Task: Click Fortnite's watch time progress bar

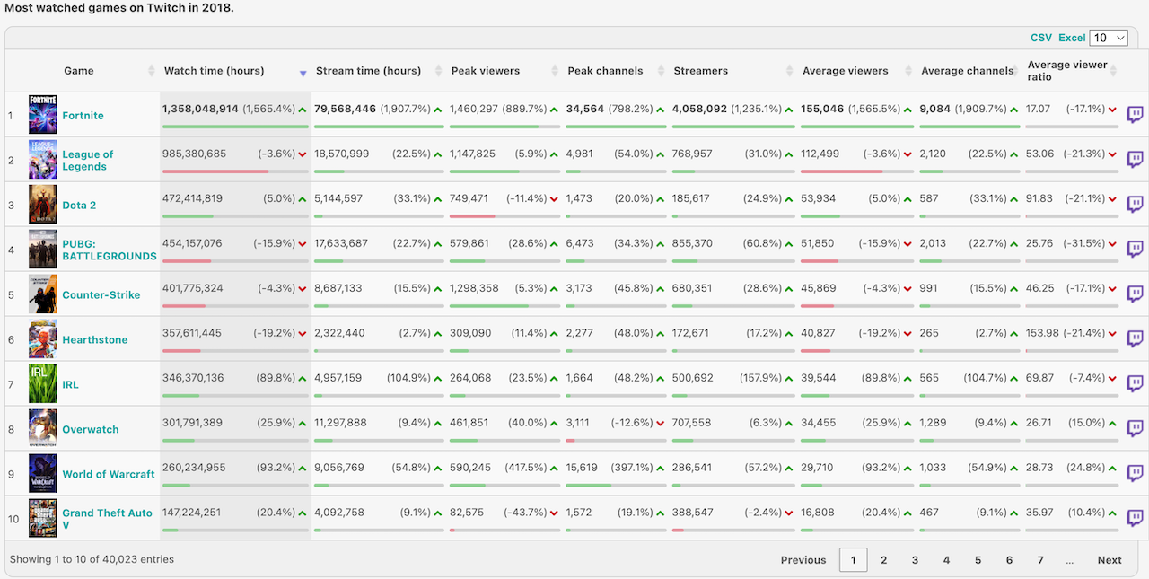Action: pyautogui.click(x=234, y=127)
